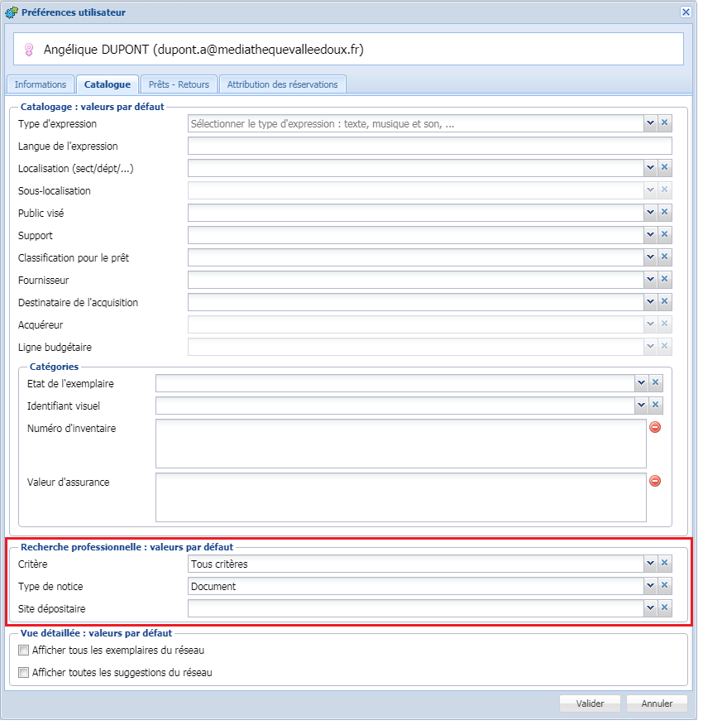Open the Type de notice dropdown
Viewport: 703px width, 725px height.
pos(649,586)
